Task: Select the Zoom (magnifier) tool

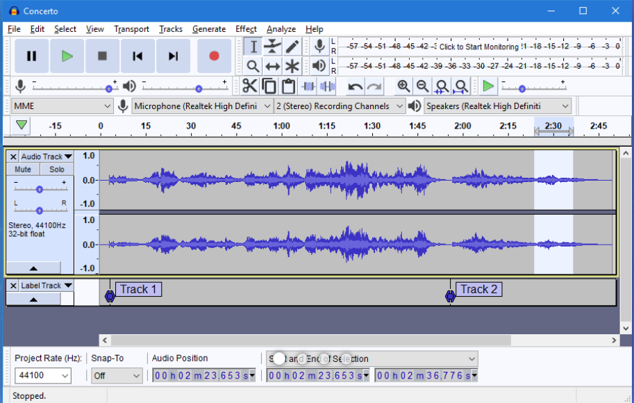Action: (x=253, y=66)
